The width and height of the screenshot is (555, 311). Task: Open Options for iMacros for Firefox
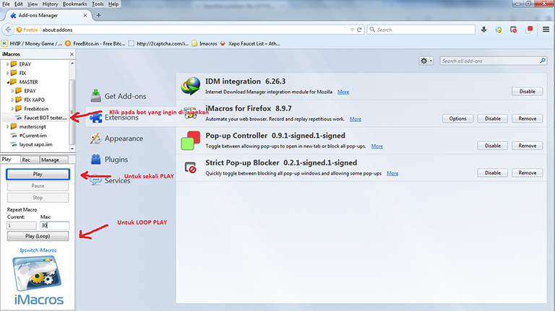pyautogui.click(x=457, y=118)
